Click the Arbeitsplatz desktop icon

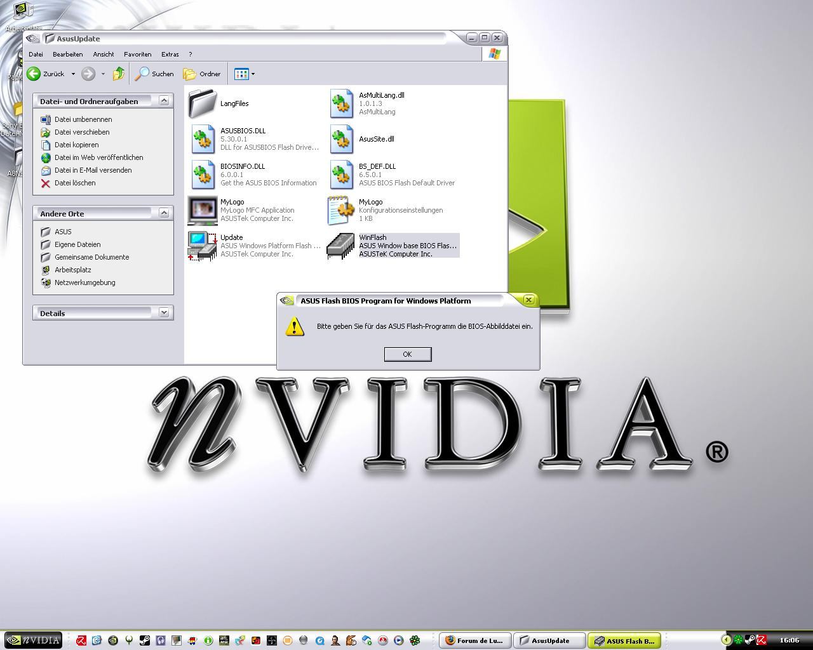click(23, 16)
